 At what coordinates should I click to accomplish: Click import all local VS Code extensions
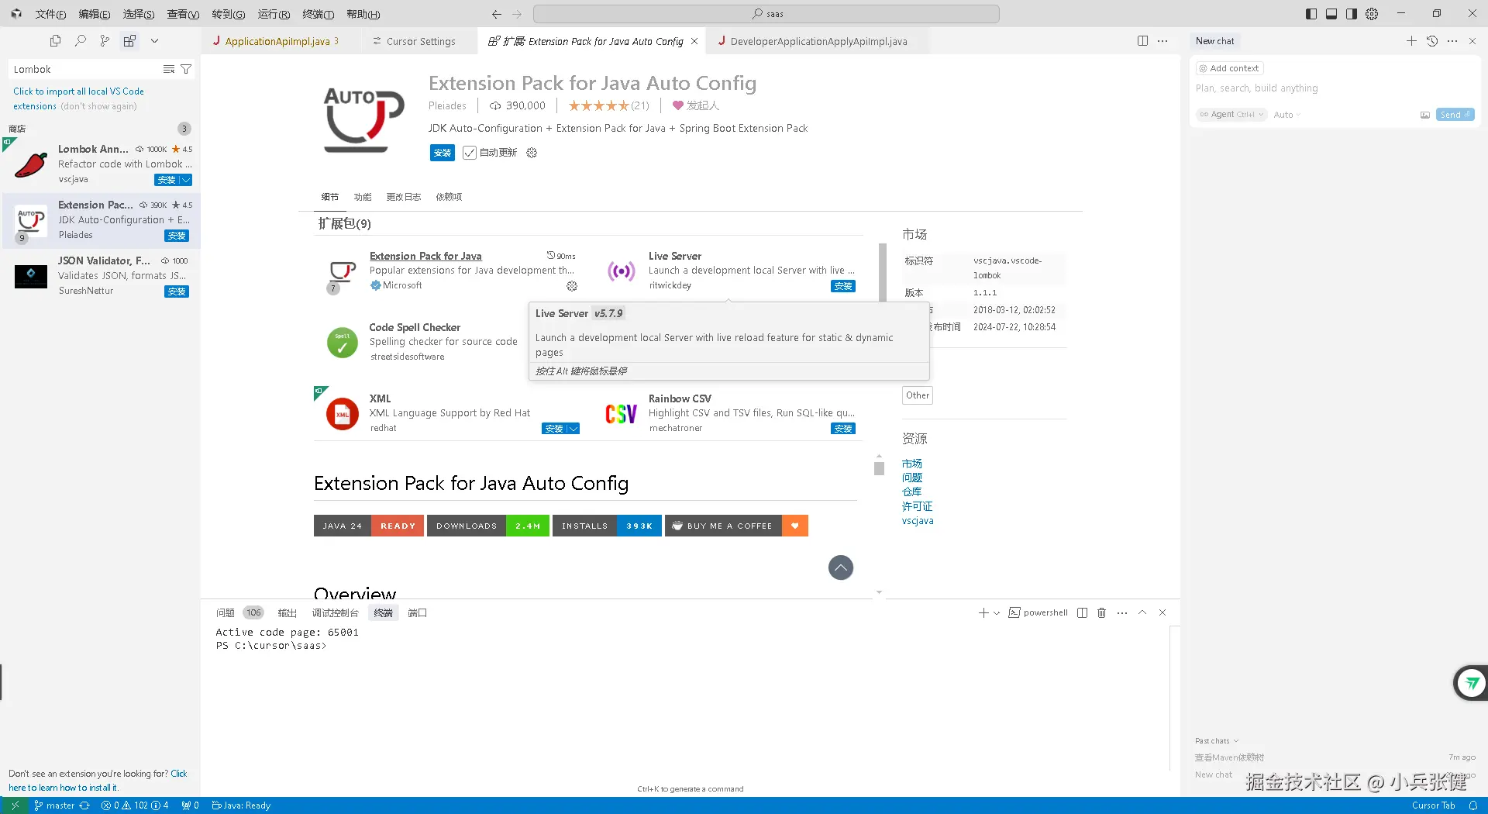(78, 98)
